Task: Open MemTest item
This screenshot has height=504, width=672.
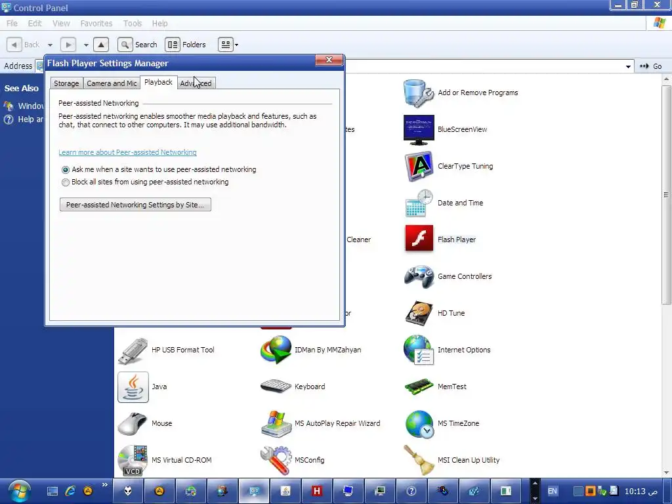Action: tap(435, 387)
